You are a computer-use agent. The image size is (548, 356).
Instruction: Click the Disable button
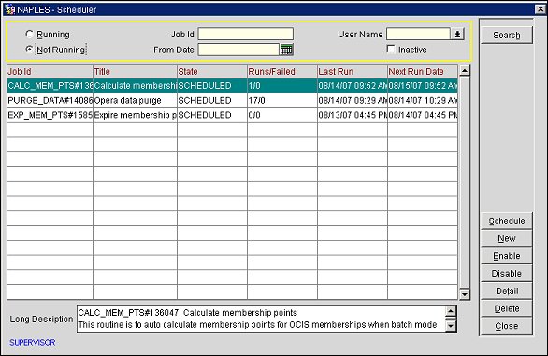click(x=507, y=274)
